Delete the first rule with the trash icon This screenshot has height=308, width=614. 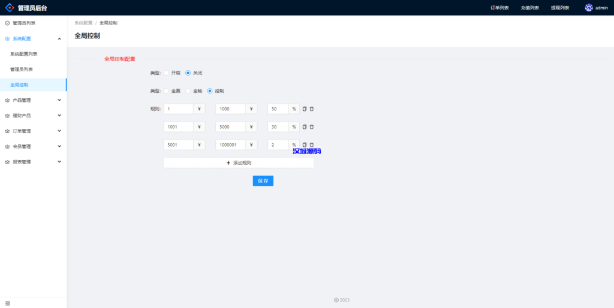click(312, 109)
